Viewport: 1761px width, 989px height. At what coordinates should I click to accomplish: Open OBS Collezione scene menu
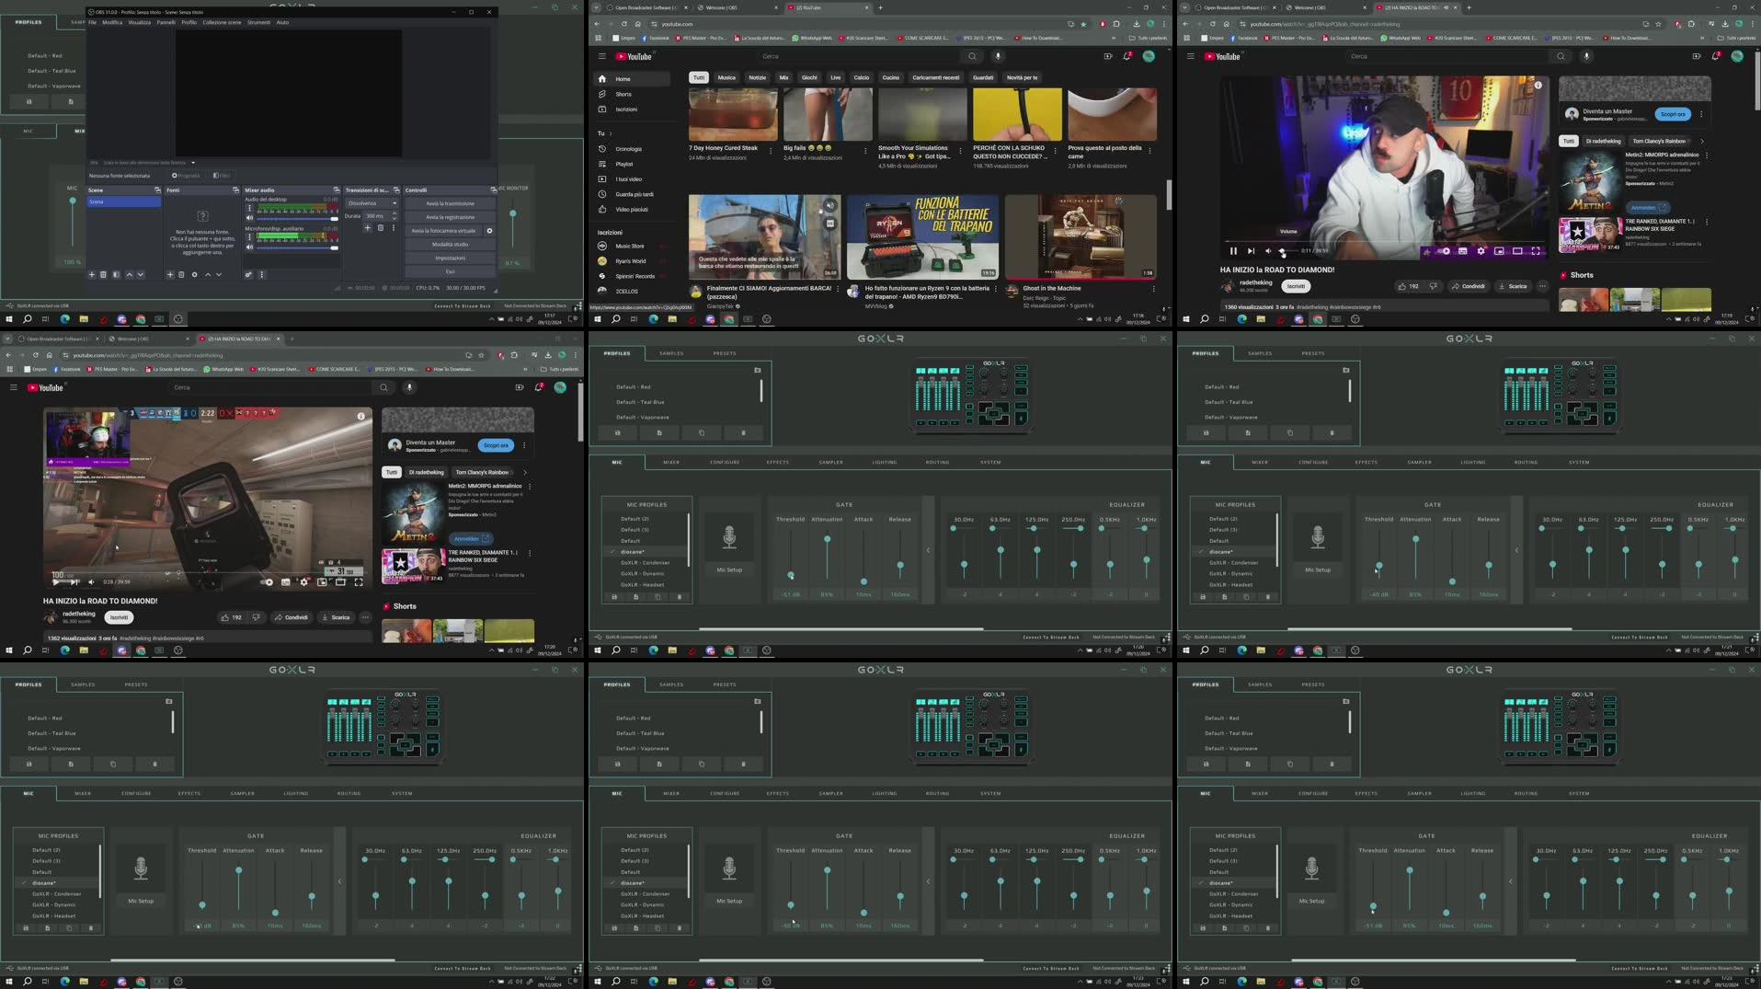pos(222,22)
